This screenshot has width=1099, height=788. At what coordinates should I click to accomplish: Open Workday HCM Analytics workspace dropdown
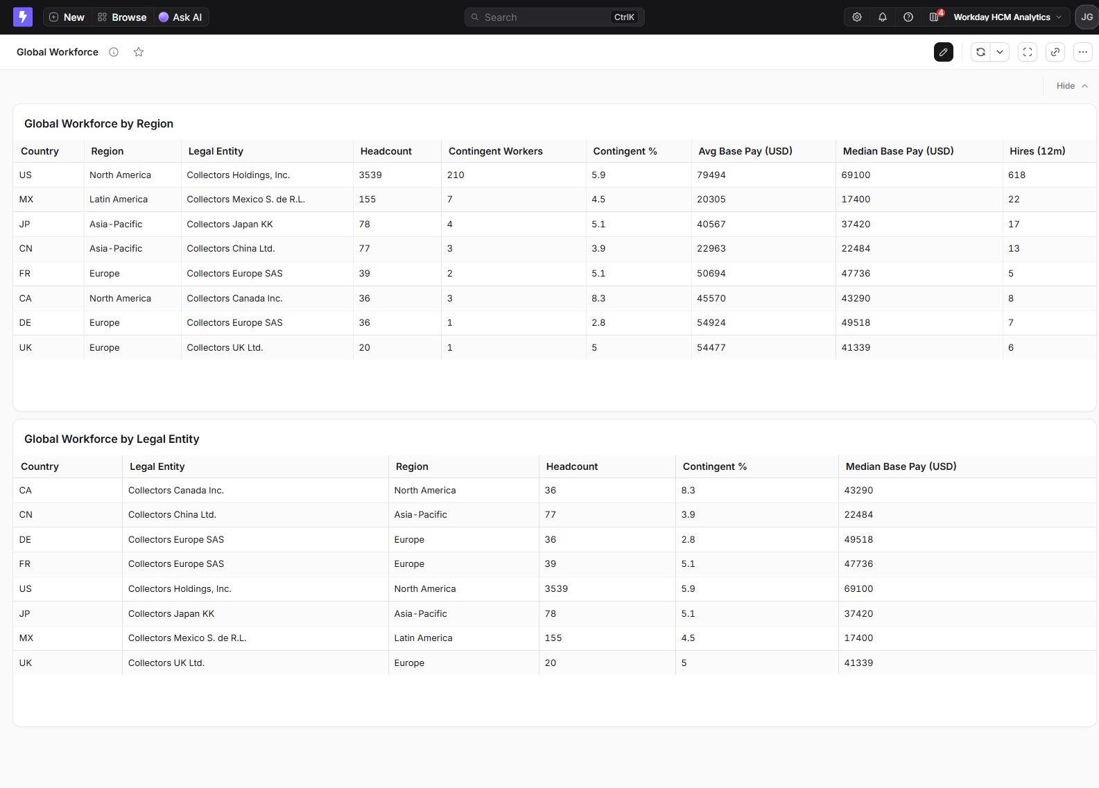coord(1007,17)
